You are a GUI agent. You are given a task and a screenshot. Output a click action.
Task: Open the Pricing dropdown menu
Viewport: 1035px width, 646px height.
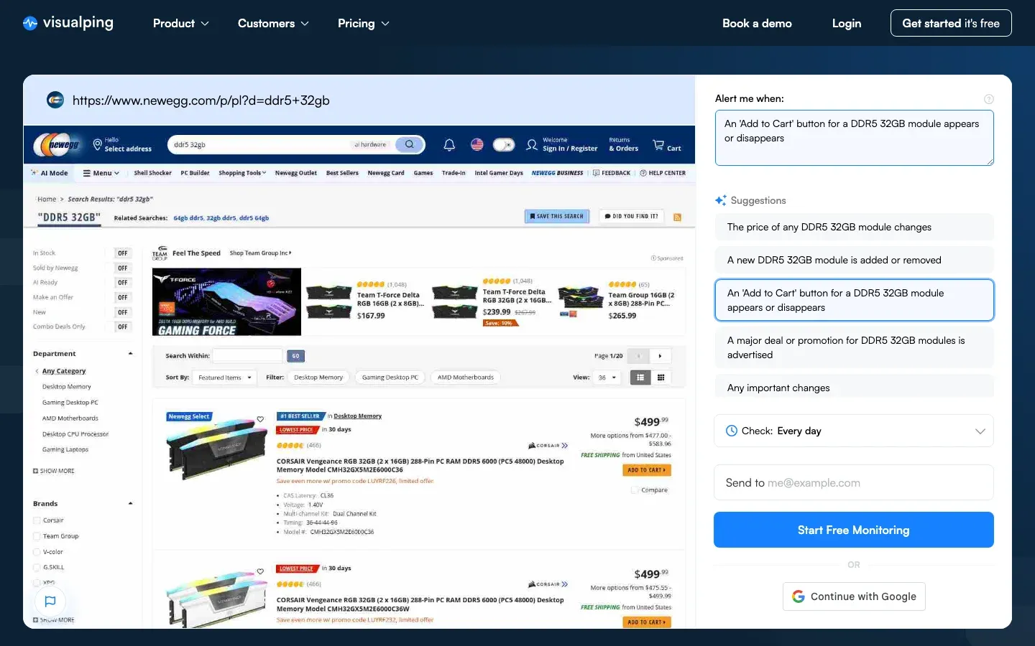click(364, 23)
